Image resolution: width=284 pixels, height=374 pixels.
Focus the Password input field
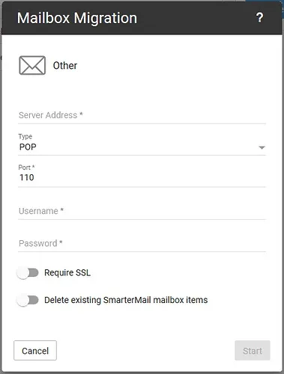pyautogui.click(x=142, y=243)
